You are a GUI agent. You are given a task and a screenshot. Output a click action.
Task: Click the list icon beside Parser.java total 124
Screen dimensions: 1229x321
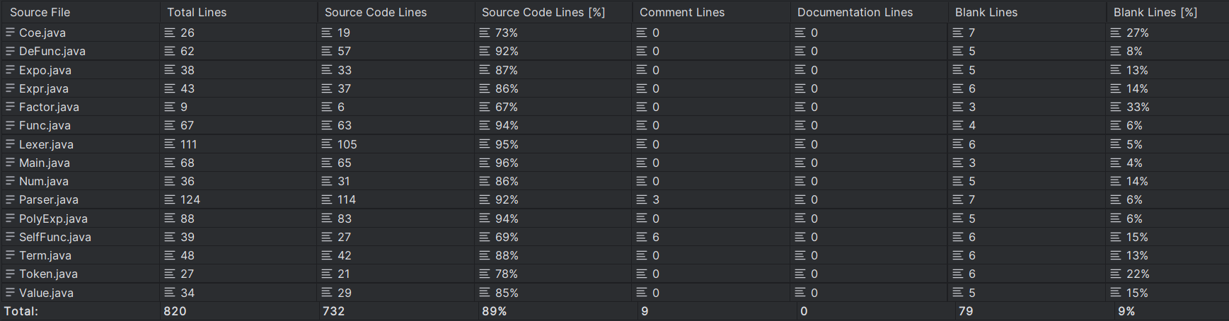pyautogui.click(x=169, y=199)
